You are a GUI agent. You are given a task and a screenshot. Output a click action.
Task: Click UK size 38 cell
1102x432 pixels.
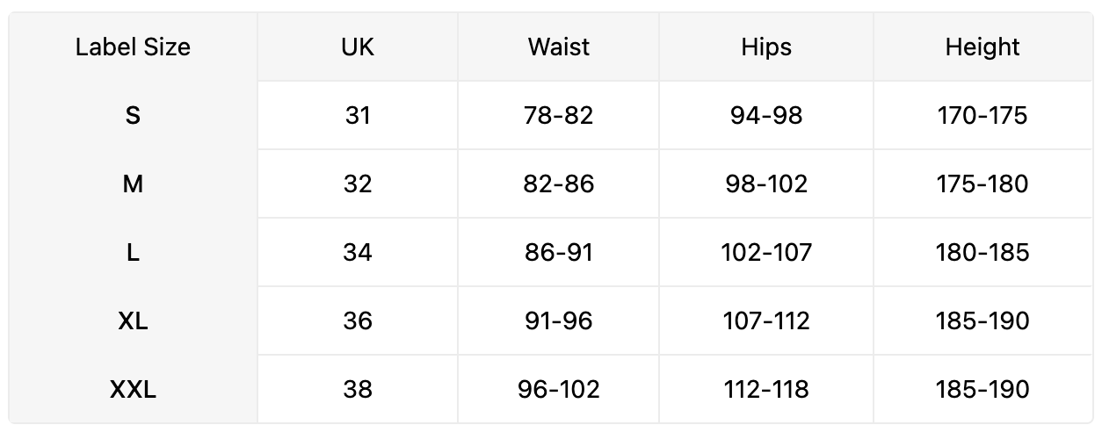click(x=358, y=389)
